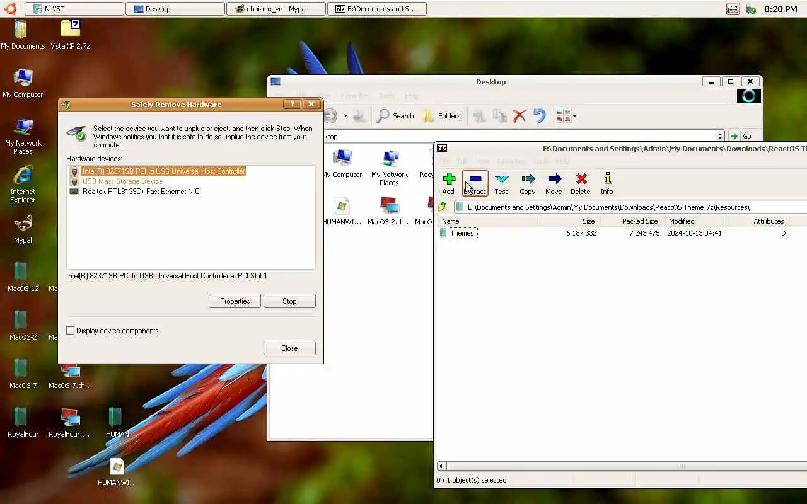807x504 pixels.
Task: Click the Move tool in 7-Zip toolbar
Action: click(x=554, y=183)
